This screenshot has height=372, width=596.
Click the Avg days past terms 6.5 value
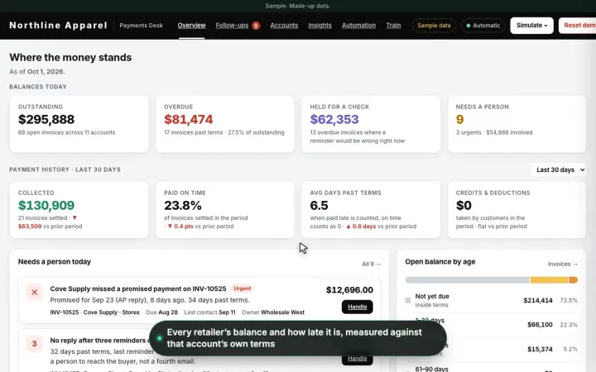(319, 205)
